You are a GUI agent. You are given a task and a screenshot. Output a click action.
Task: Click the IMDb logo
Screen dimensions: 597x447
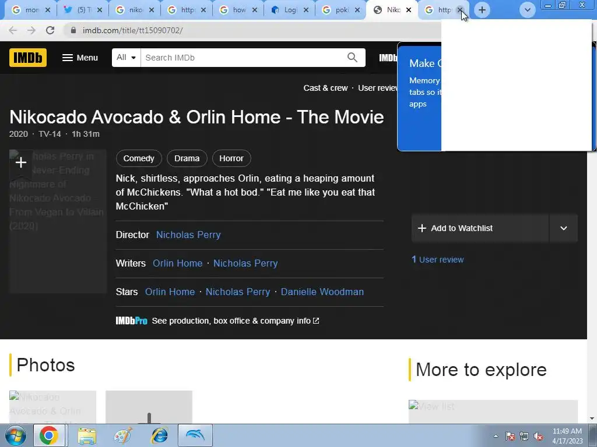click(x=28, y=58)
